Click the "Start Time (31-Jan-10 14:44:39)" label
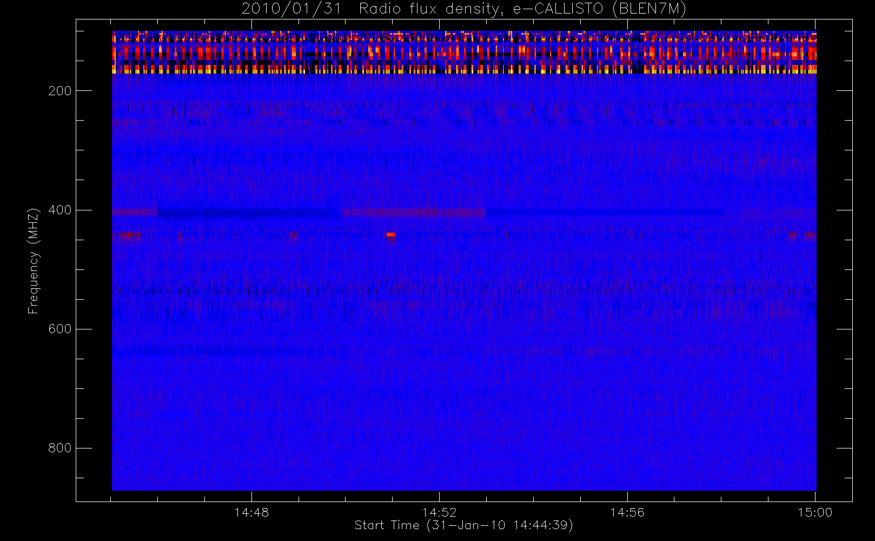The image size is (875, 541). click(x=464, y=525)
